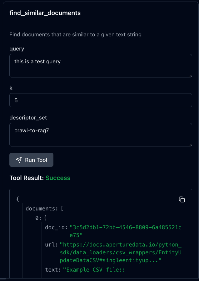
Task: Grab the descriptor_set resize handle
Action: pos(191,145)
